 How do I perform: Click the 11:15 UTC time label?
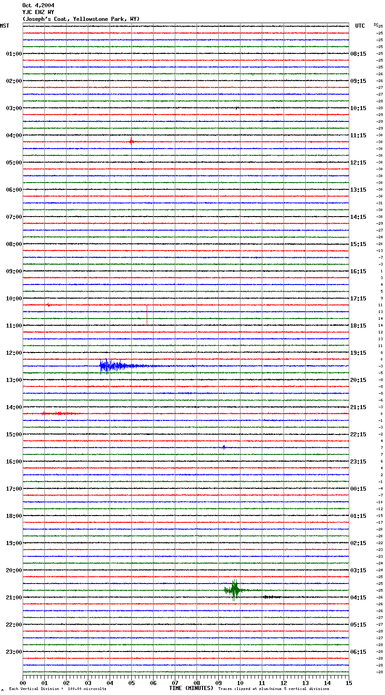coord(358,135)
